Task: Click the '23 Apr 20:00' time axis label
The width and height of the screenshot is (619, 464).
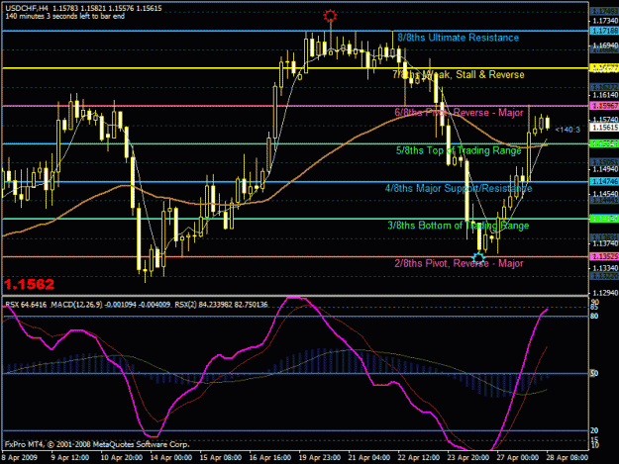Action: click(x=467, y=458)
